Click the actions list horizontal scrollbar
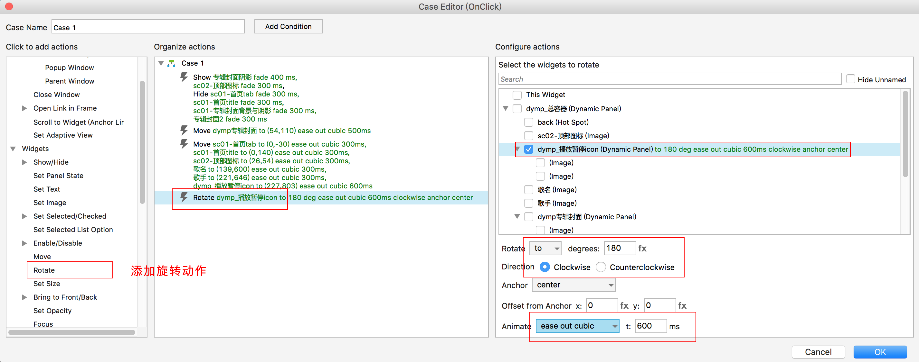The height and width of the screenshot is (362, 919). (71, 332)
